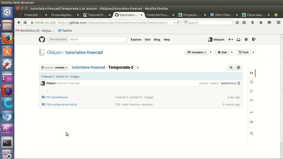Switch to the Prusa-hephes tab
The height and width of the screenshot is (159, 283).
tap(63, 15)
